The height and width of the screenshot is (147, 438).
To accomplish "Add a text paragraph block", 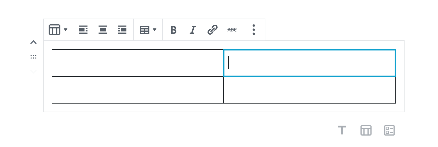I will coord(342,130).
